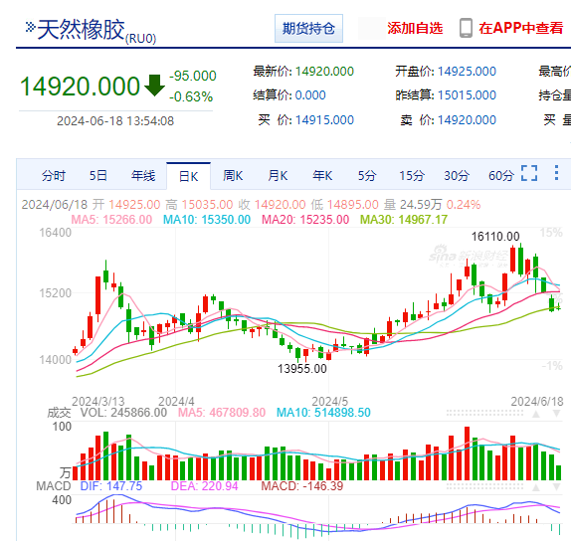Click the 2024/6/18 date axis label
Viewport: 571px width, 541px height.
coord(537,402)
